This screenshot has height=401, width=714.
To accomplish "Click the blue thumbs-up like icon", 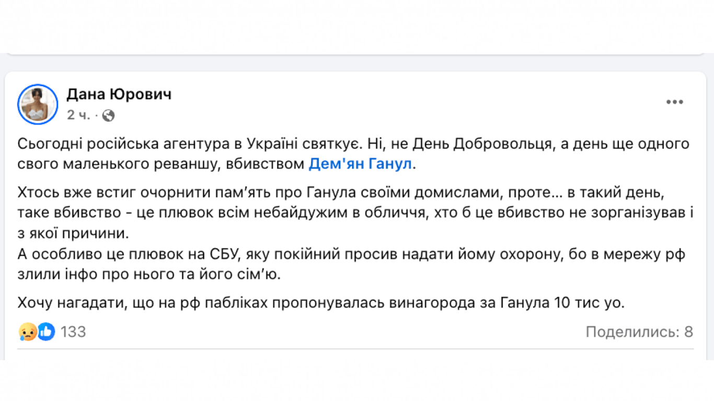I will (x=46, y=332).
